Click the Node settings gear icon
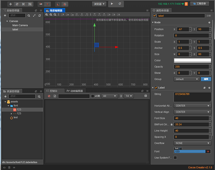 [209, 22]
